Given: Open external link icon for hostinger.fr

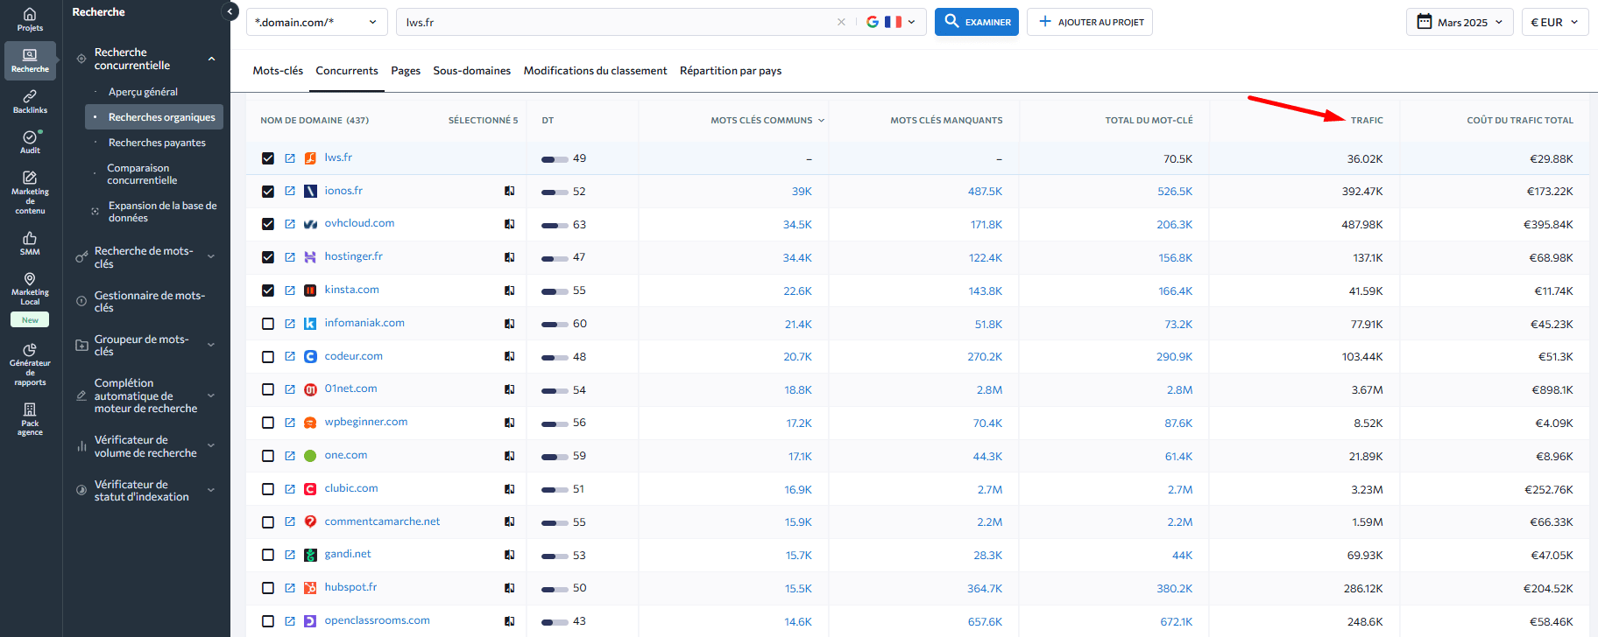Looking at the screenshot, I should (290, 257).
